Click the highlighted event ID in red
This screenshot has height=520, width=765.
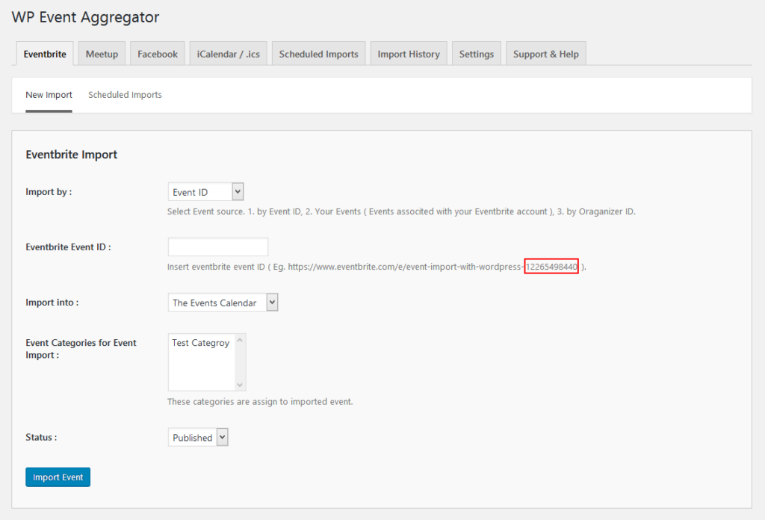(551, 266)
